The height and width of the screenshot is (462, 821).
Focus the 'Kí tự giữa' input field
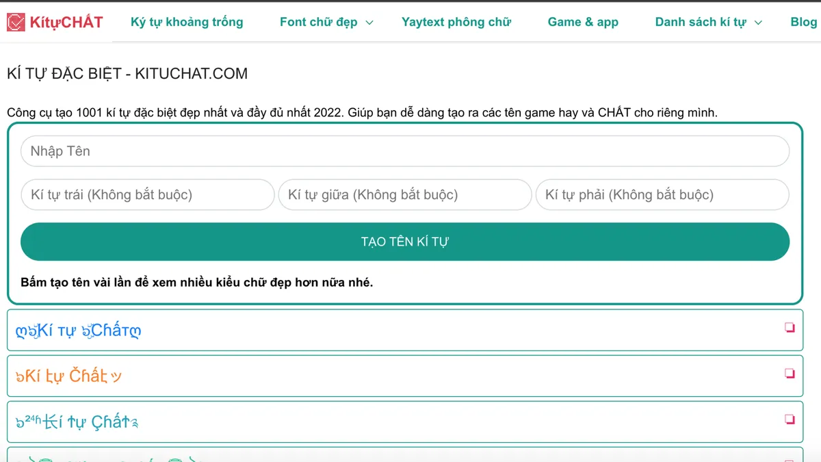(405, 194)
